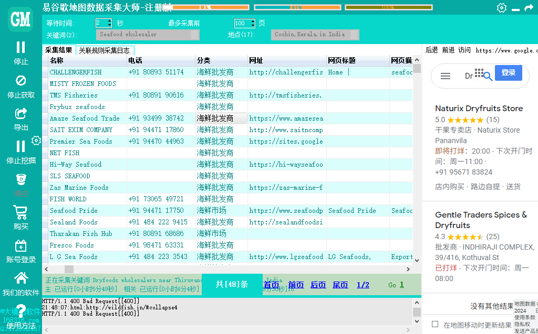538x334 pixels.
Task: Click the 电话 column header
Action: pyautogui.click(x=161, y=61)
